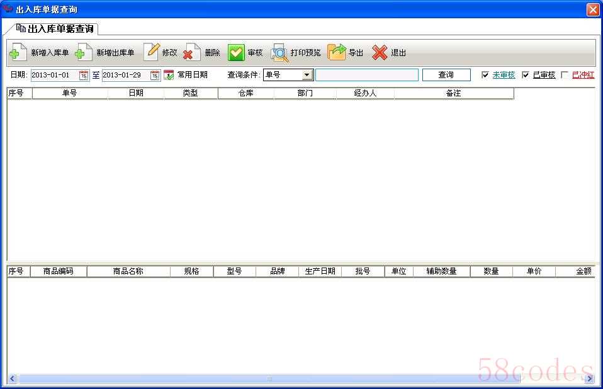Enable the 已冲红 checkbox
The image size is (603, 389).
pos(565,75)
